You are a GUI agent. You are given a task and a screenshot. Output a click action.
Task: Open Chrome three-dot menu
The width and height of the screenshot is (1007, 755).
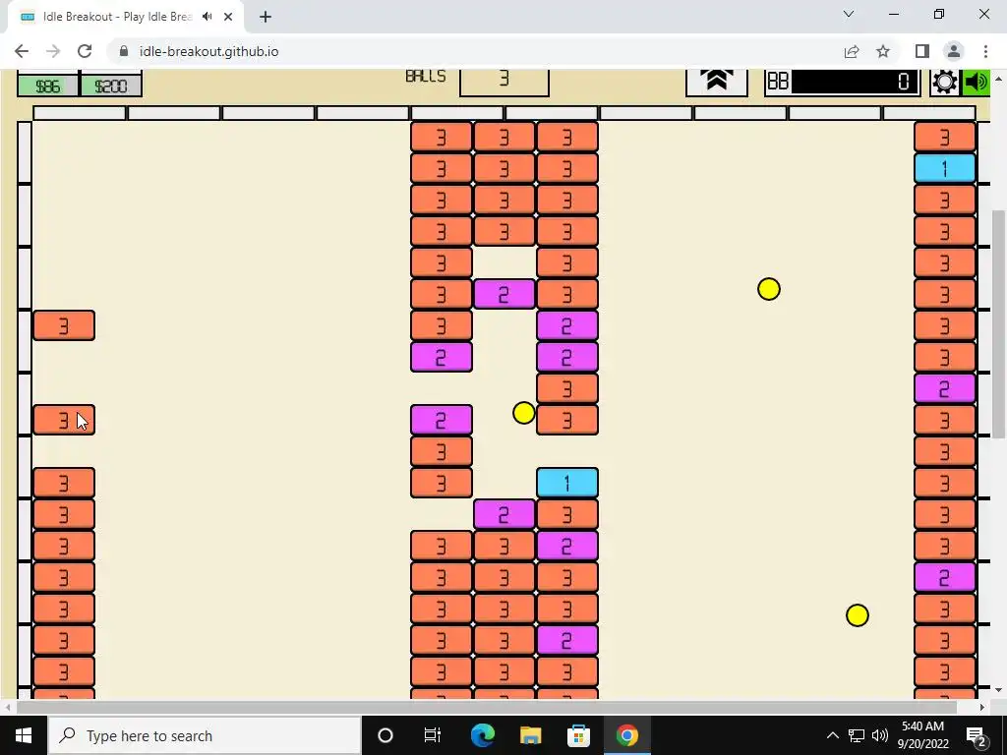[985, 51]
